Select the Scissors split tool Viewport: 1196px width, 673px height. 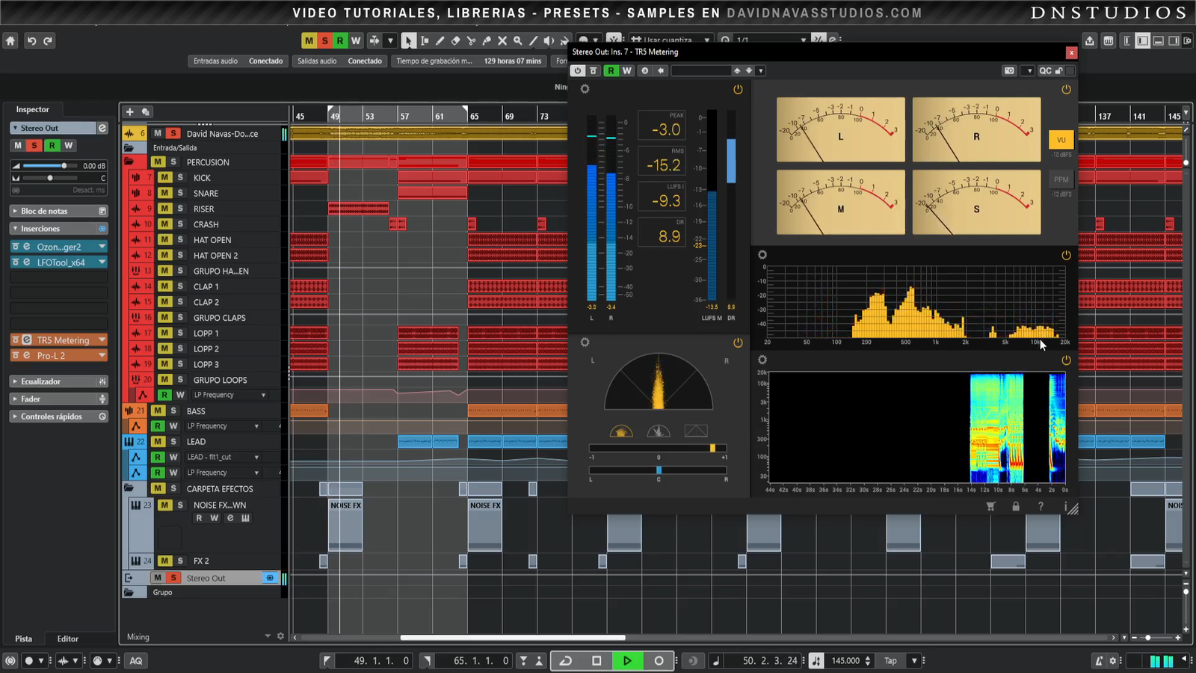pyautogui.click(x=471, y=41)
